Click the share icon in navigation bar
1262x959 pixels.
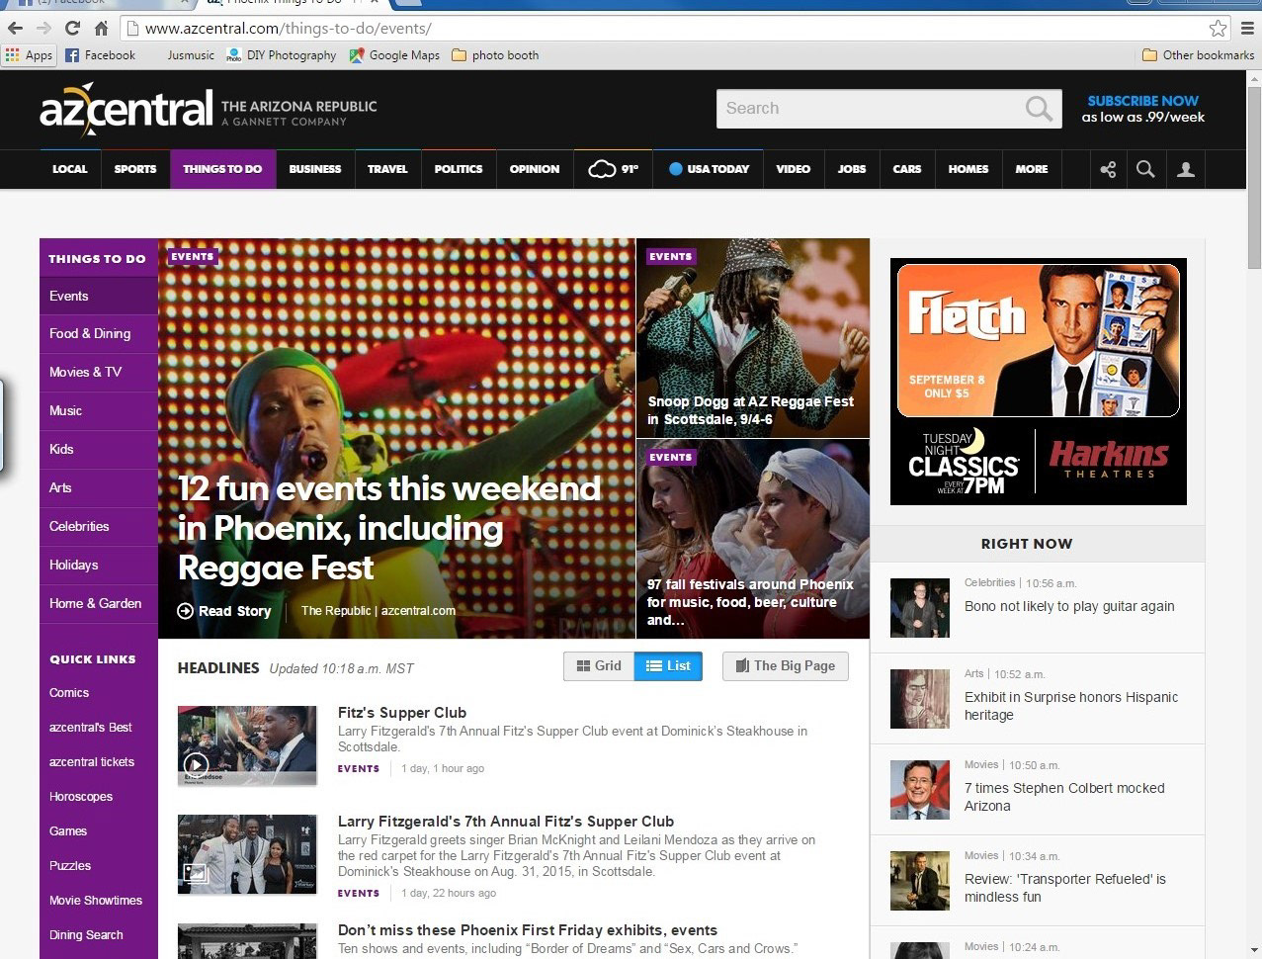coord(1108,169)
